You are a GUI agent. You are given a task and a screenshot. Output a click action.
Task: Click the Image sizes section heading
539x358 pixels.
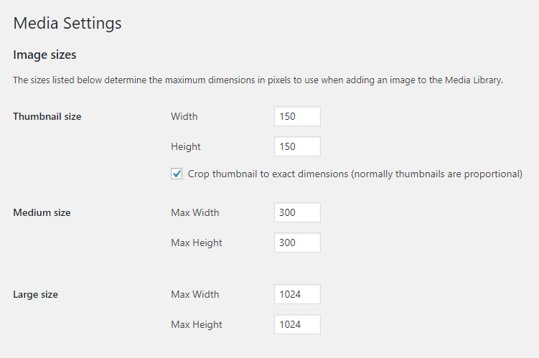tap(44, 55)
